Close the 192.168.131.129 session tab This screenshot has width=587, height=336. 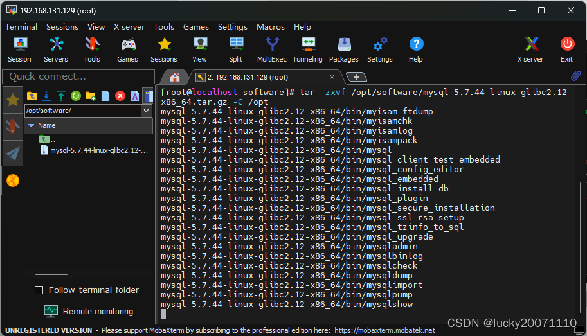point(332,76)
